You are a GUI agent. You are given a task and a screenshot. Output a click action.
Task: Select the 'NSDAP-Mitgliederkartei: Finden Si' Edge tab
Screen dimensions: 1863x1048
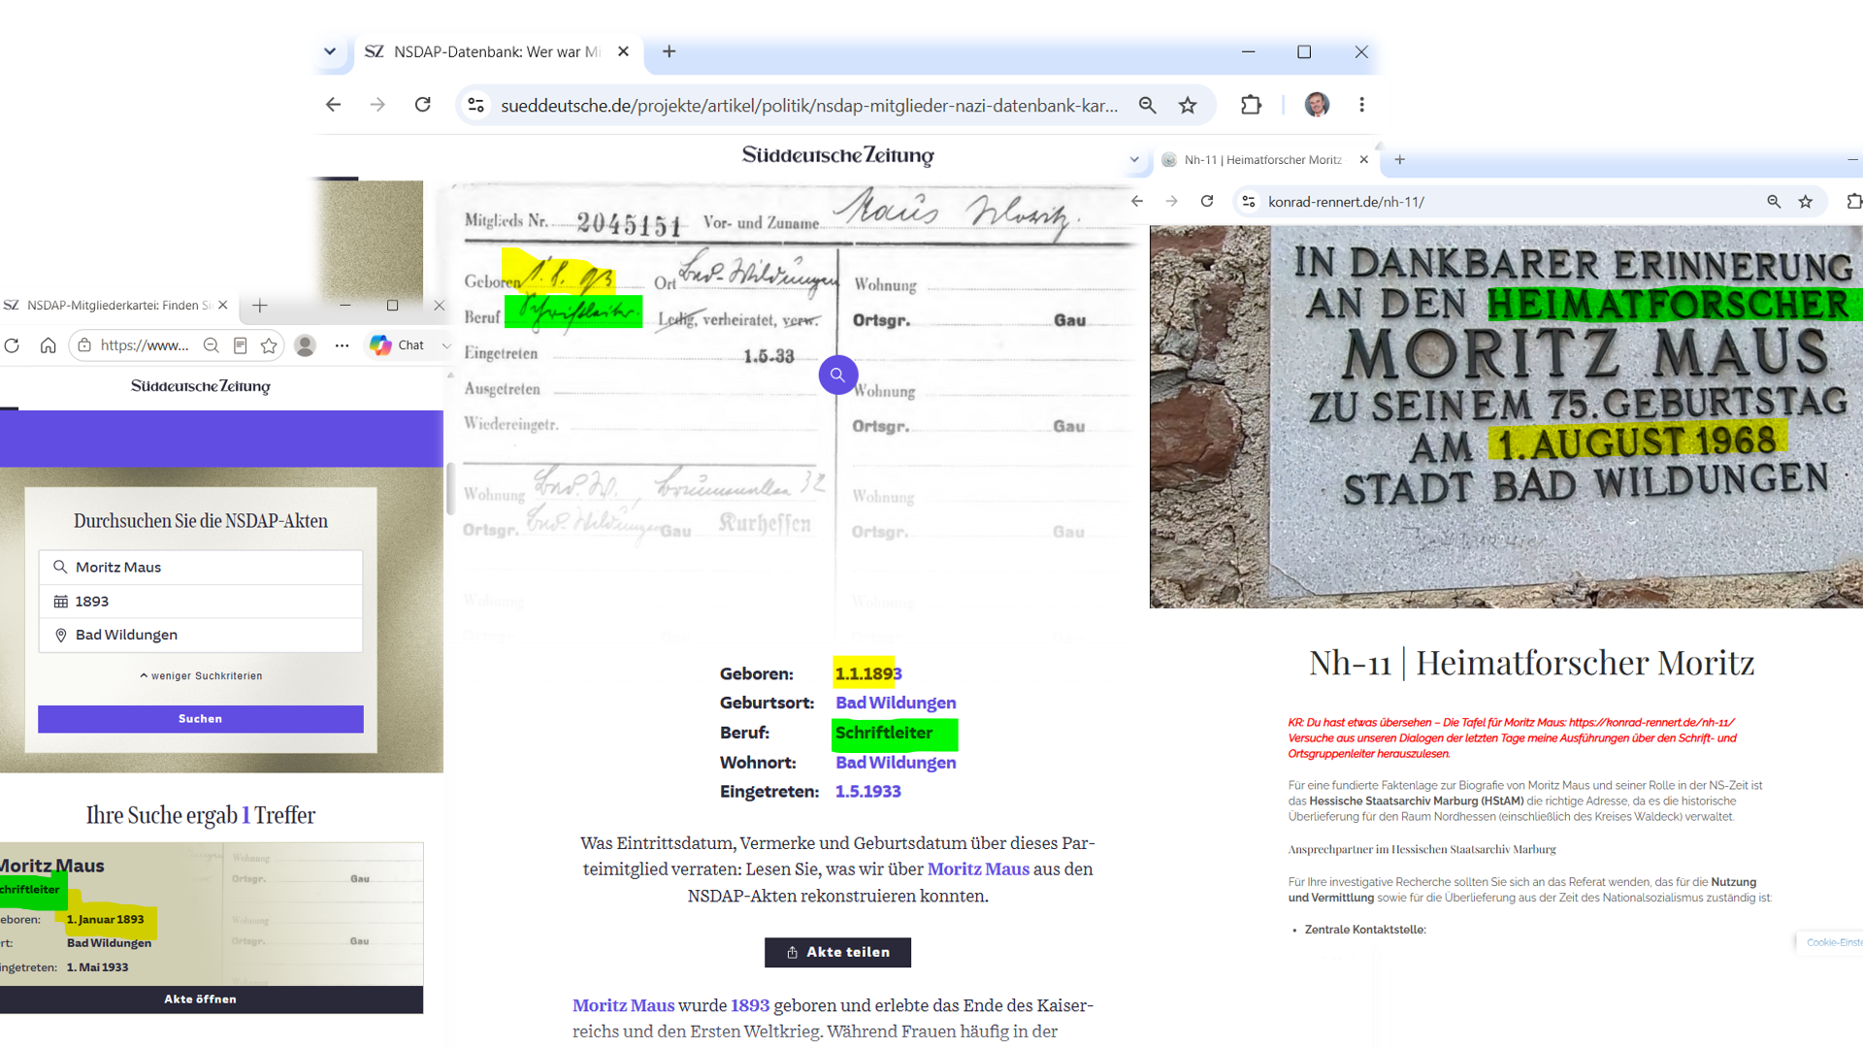click(116, 306)
